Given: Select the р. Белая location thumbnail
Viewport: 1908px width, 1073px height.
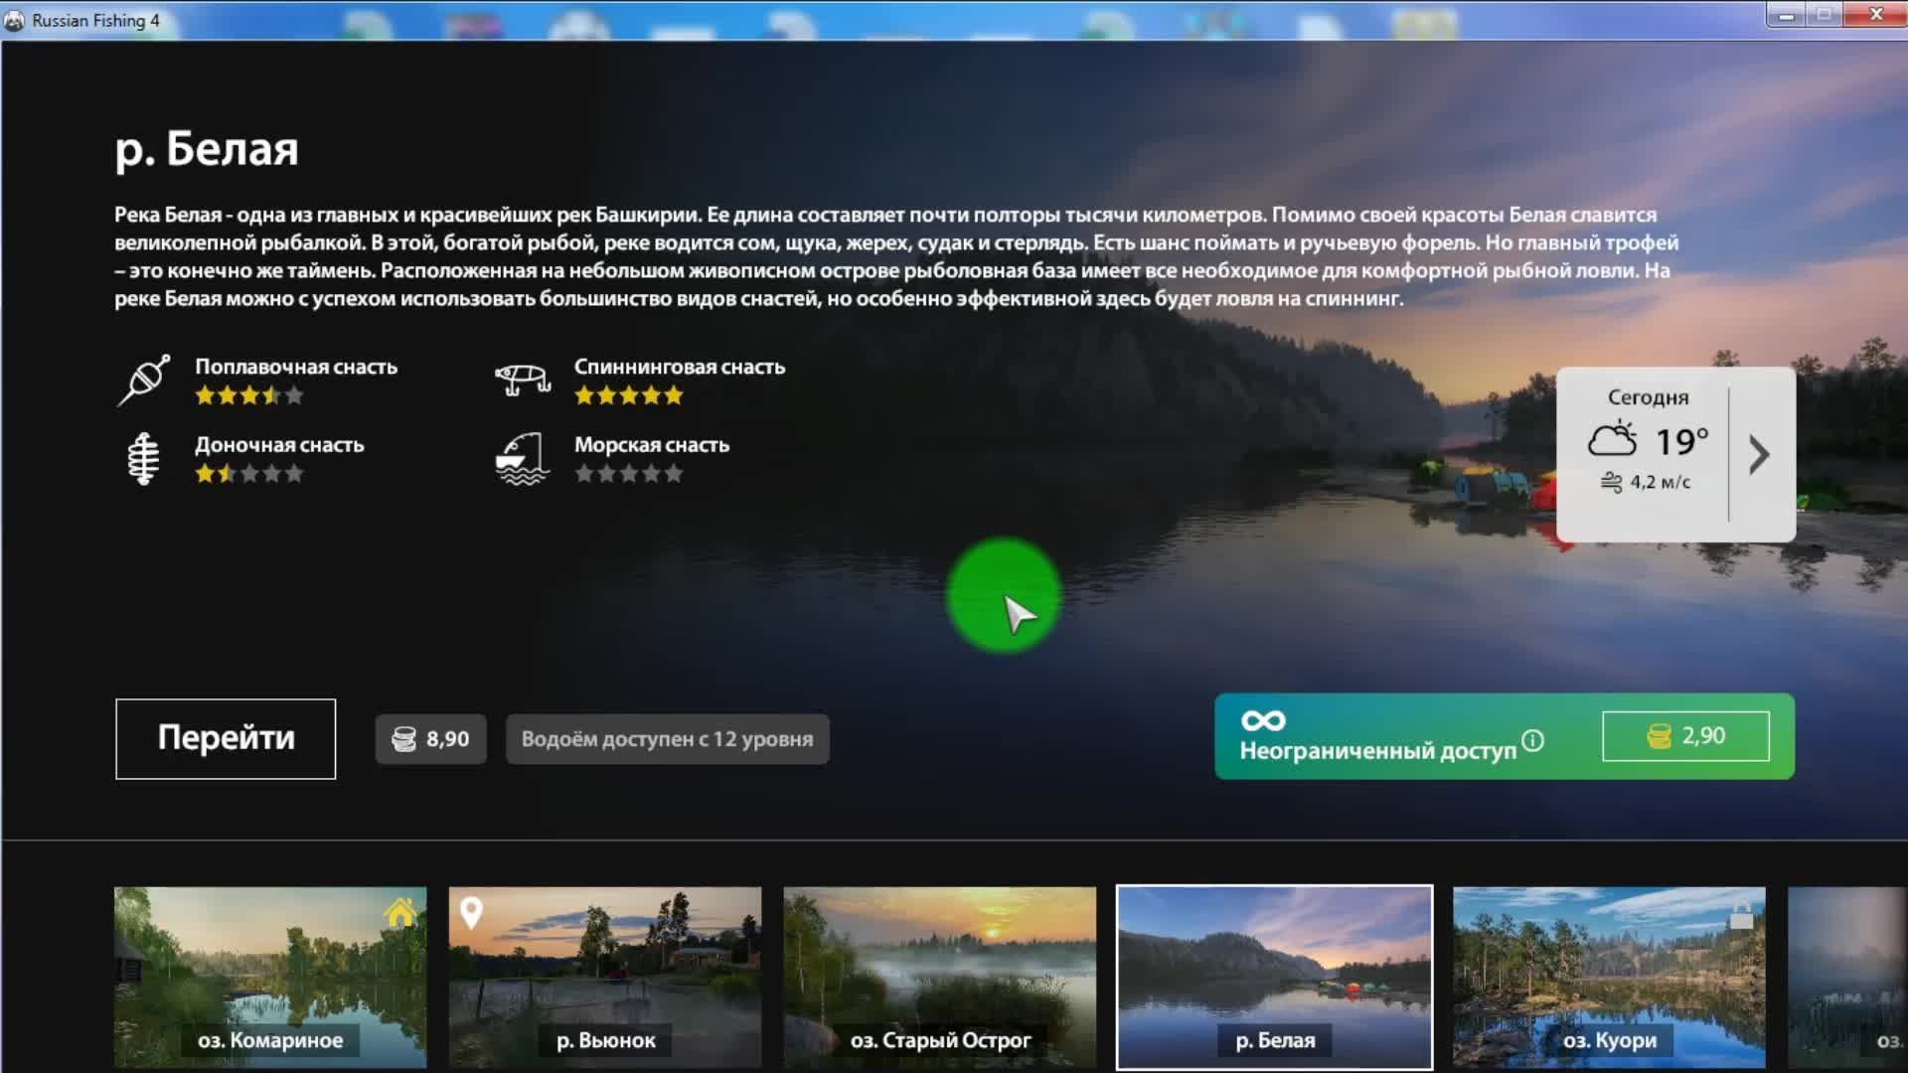Looking at the screenshot, I should click(x=1274, y=977).
